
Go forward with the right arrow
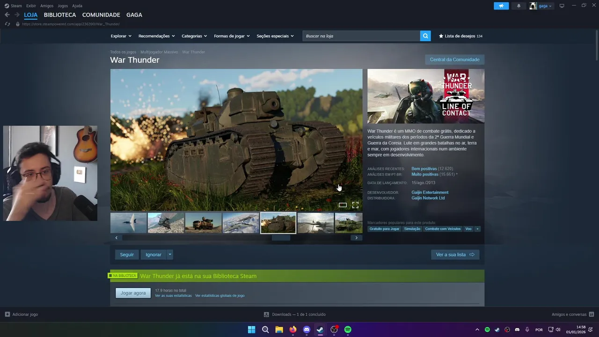tap(17, 15)
